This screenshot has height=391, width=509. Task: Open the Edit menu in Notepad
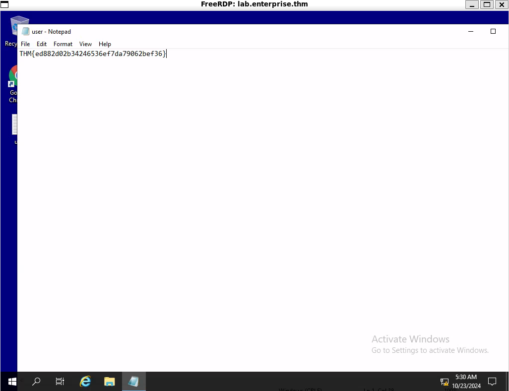click(x=42, y=44)
